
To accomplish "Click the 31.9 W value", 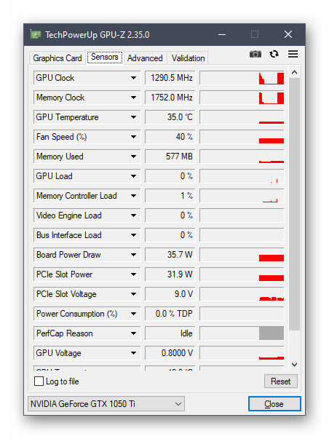I will click(x=170, y=274).
